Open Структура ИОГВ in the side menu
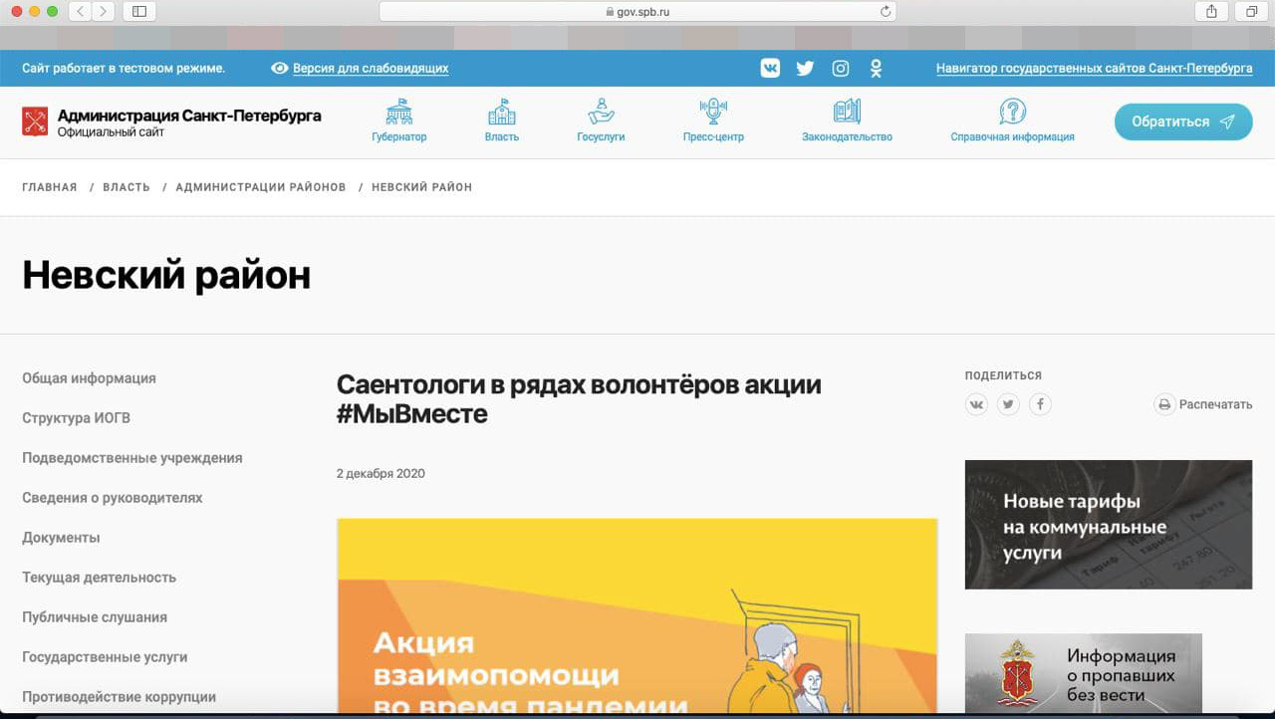 (76, 418)
